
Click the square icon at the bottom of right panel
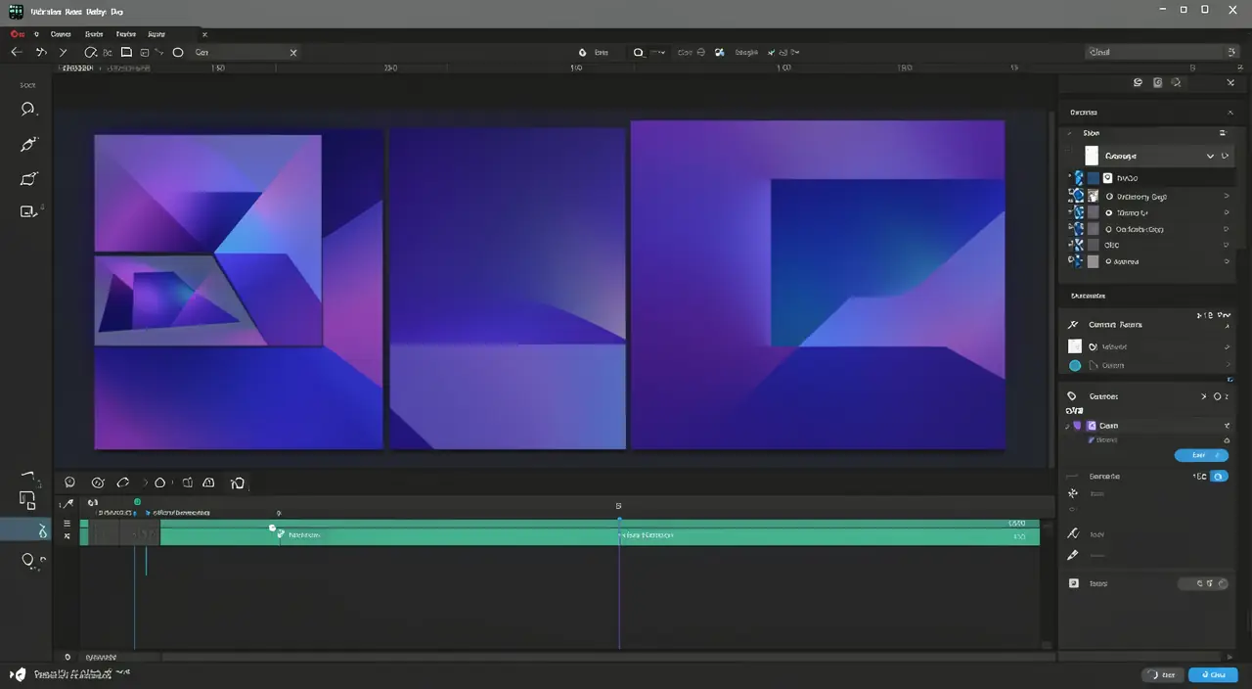pyautogui.click(x=1073, y=583)
